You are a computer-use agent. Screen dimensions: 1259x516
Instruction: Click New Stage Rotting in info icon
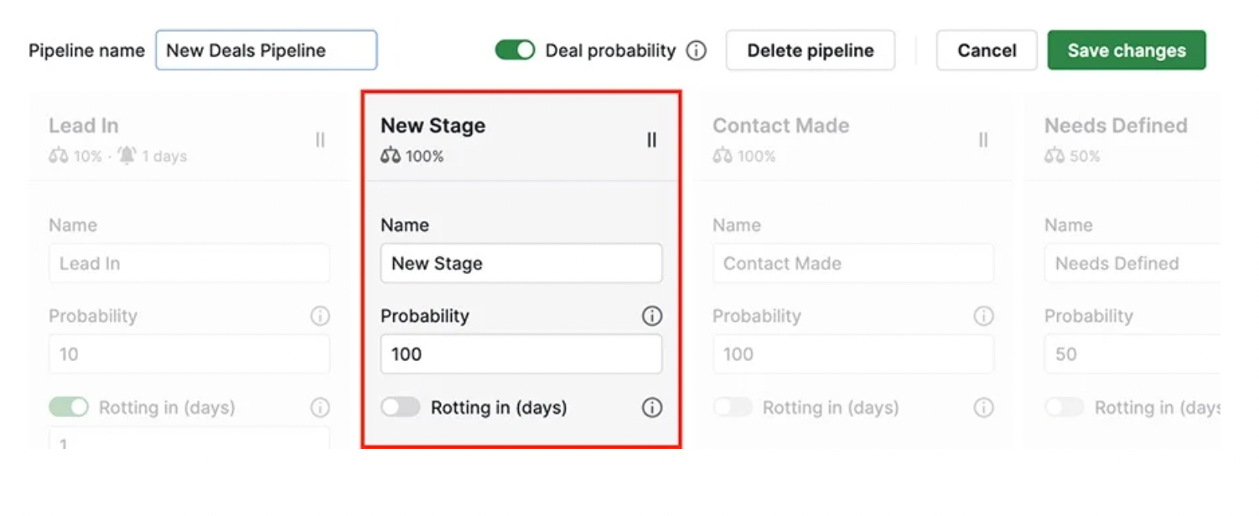click(x=651, y=408)
